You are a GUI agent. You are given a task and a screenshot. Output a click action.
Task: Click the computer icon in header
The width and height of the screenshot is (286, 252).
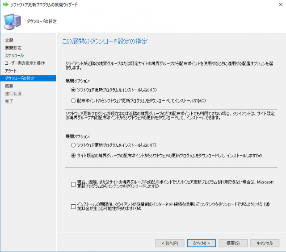click(12, 21)
